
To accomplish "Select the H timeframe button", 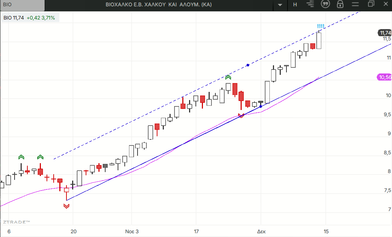I will 295,5.
